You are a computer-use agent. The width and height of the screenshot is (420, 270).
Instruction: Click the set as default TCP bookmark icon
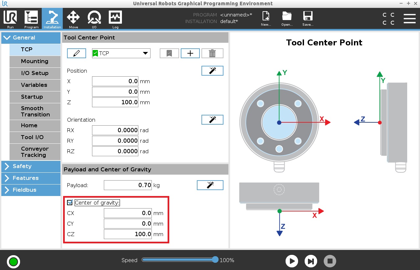pos(169,53)
